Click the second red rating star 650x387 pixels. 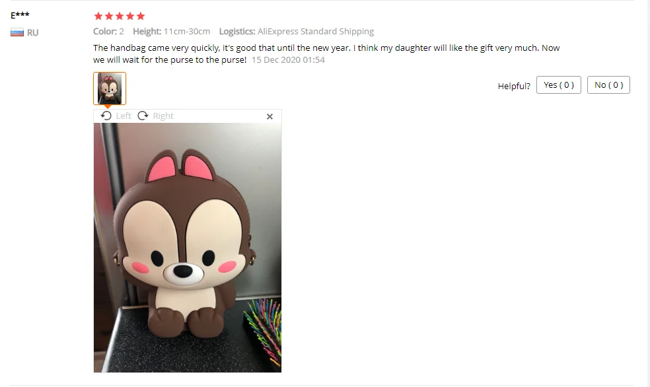(108, 16)
